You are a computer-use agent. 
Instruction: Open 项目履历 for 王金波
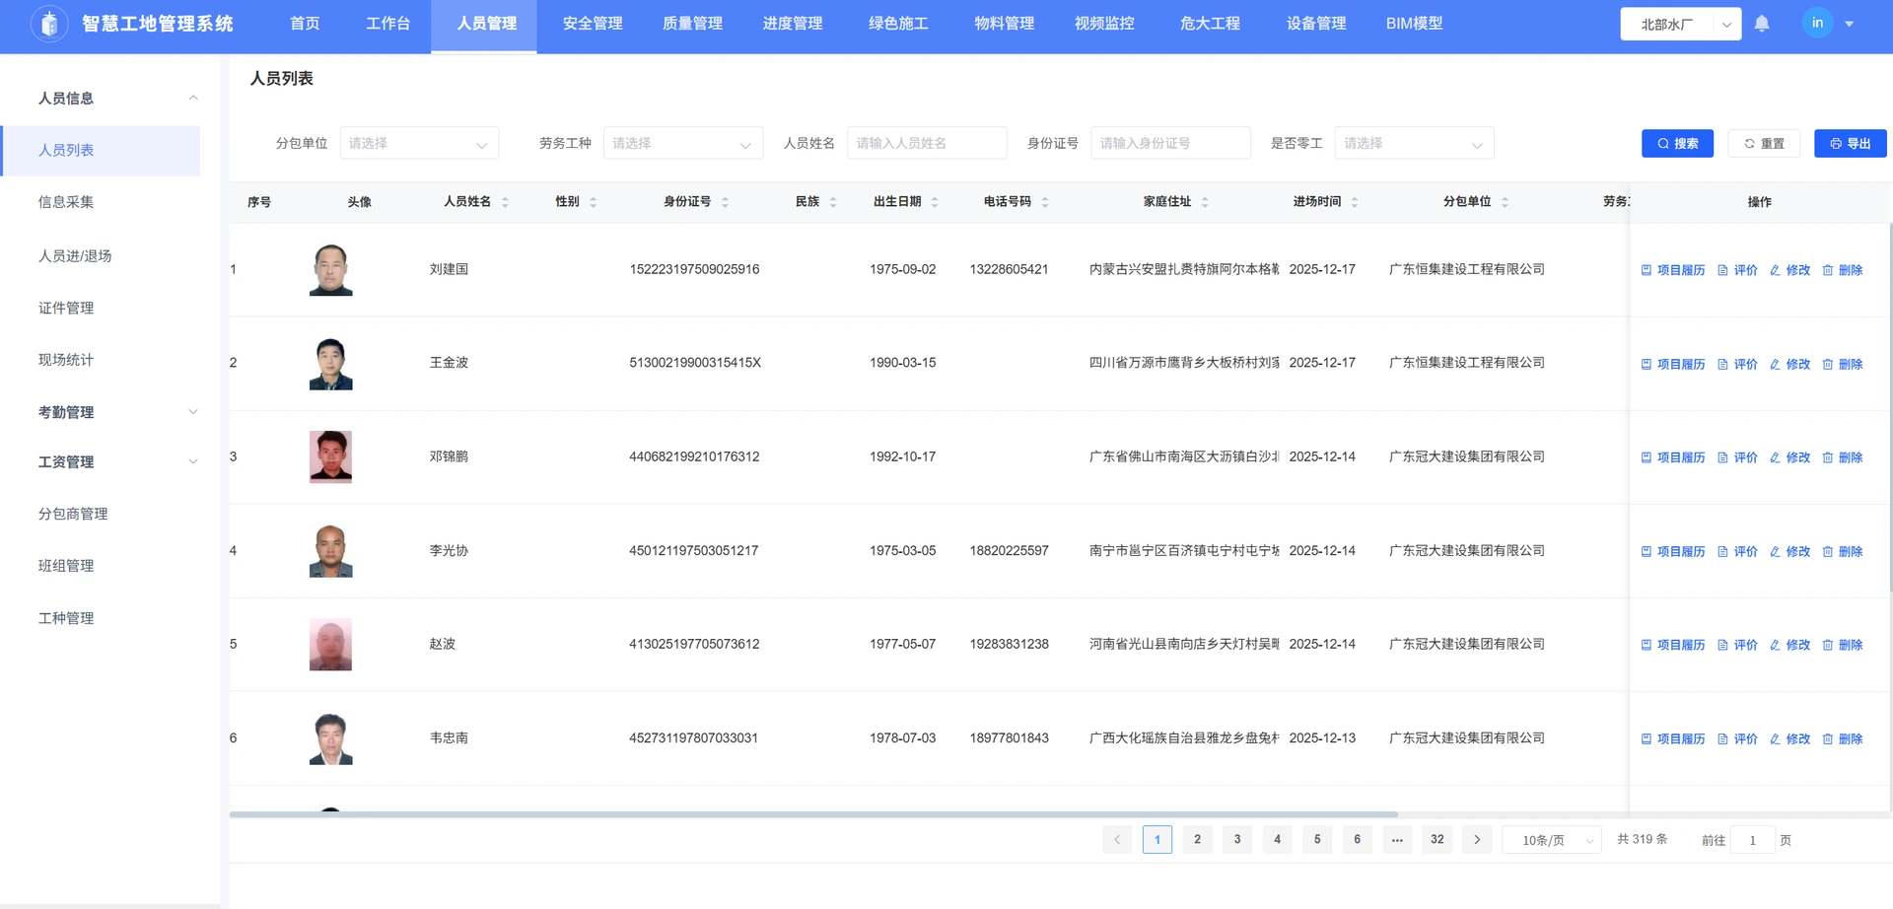tap(1673, 364)
